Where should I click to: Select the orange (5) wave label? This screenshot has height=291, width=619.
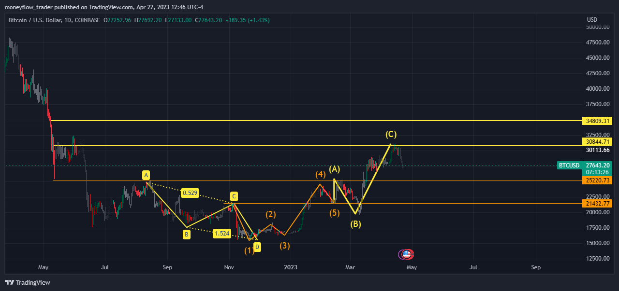click(x=335, y=212)
